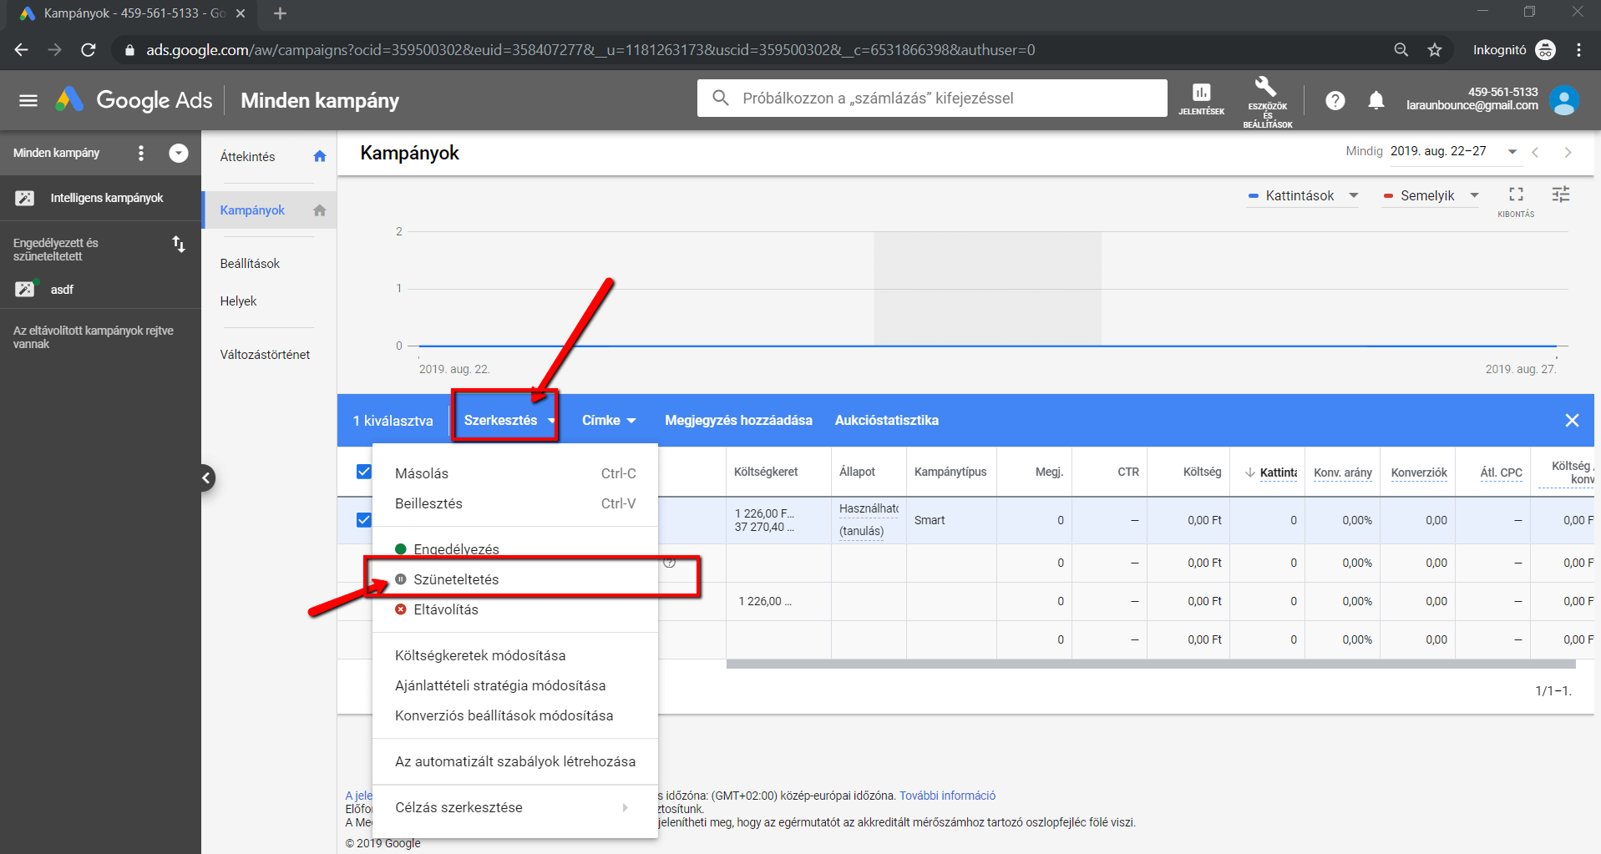Open the Help question mark icon

coord(1335,101)
